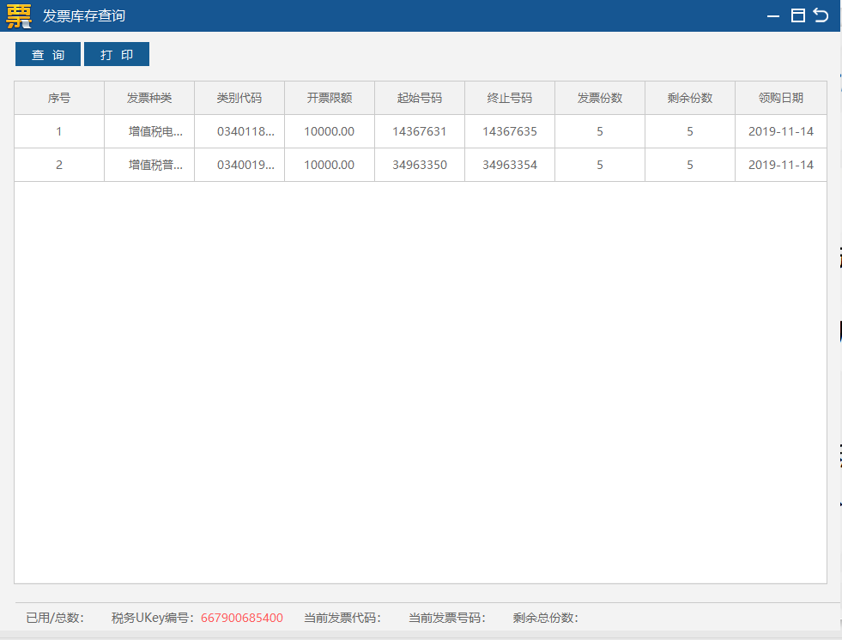Click the 发票库存查询 window title
This screenshot has width=842, height=640.
click(x=84, y=16)
